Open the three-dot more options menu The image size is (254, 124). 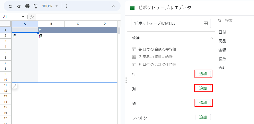pos(67,6)
